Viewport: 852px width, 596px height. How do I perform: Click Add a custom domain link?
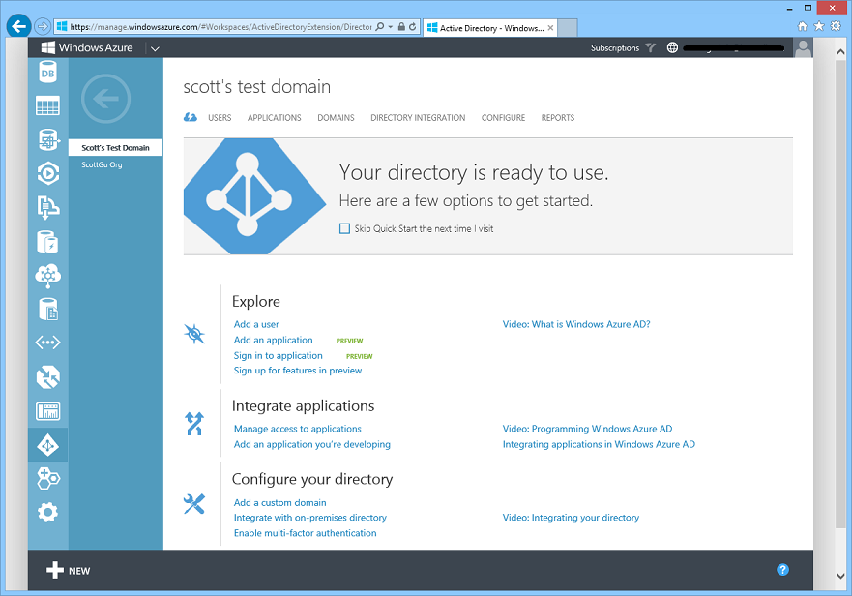(x=280, y=502)
